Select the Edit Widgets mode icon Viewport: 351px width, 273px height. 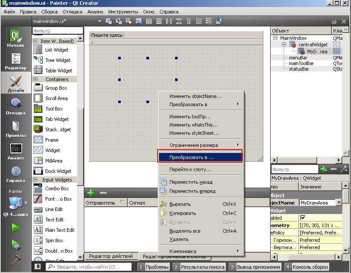point(109,21)
